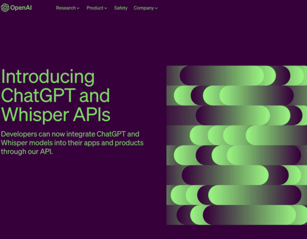Open the Company navigation menu

click(146, 8)
